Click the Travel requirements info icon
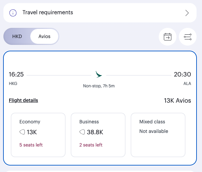The width and height of the screenshot is (202, 172). (13, 13)
